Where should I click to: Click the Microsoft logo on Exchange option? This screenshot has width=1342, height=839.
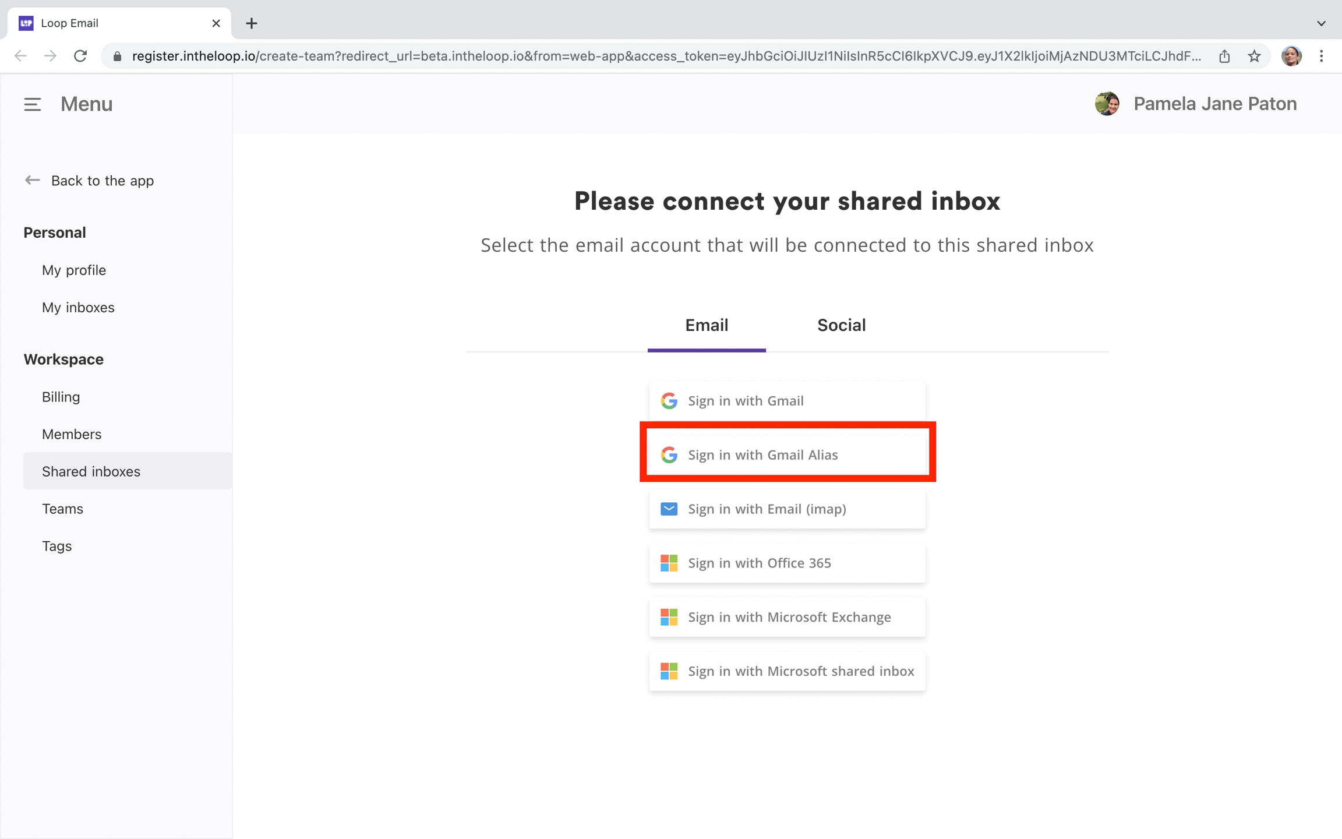pos(668,617)
